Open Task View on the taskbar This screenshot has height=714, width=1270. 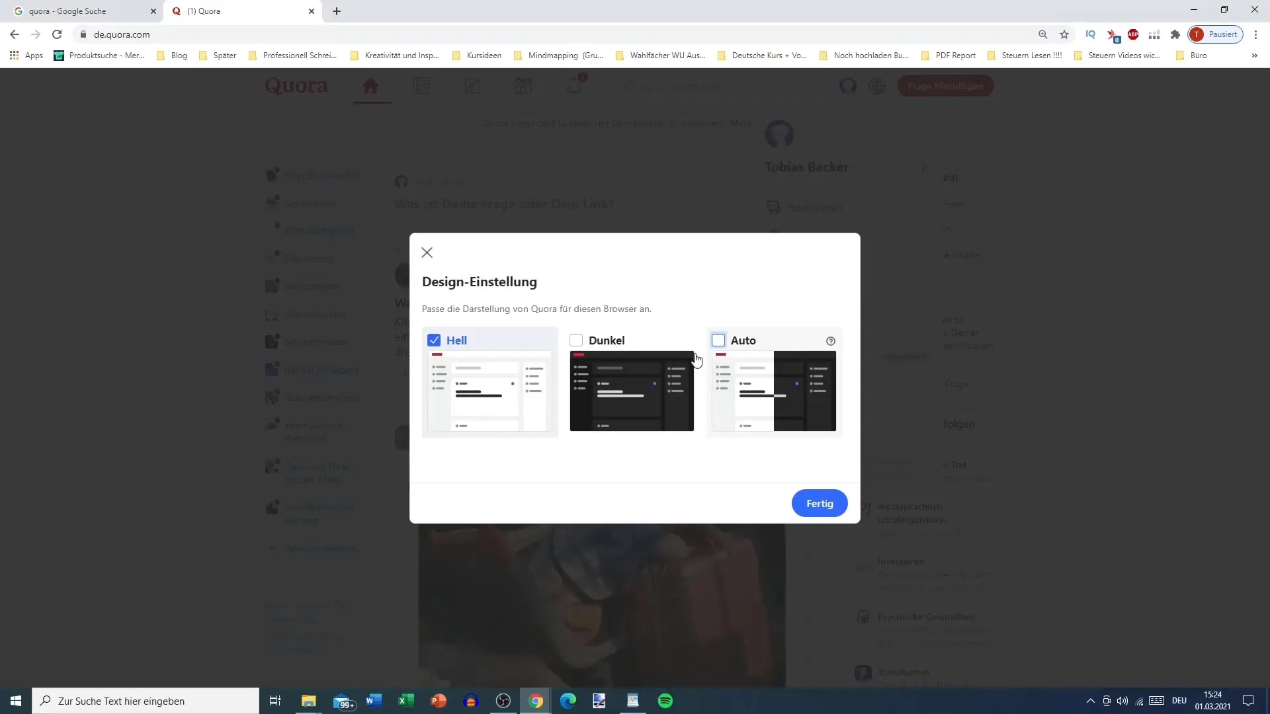click(275, 701)
